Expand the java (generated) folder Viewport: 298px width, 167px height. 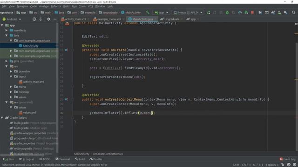click(x=7, y=61)
